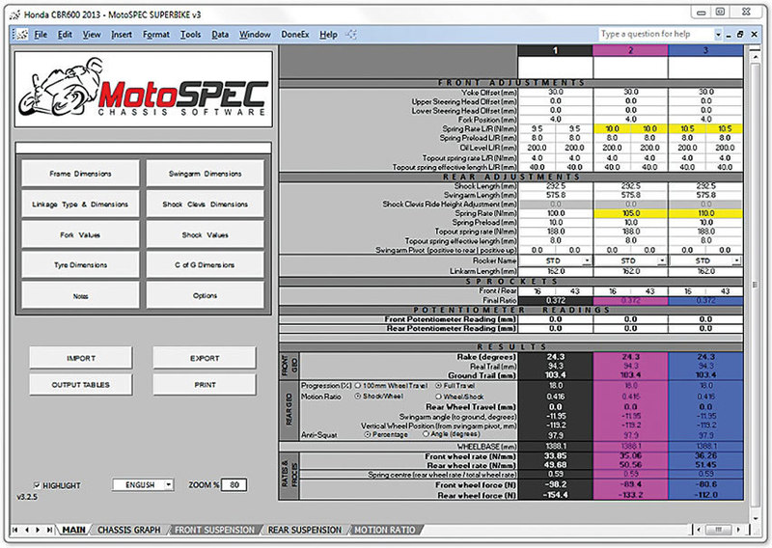Select Anti-Squat Percentage option
The height and width of the screenshot is (548, 772).
tap(368, 435)
